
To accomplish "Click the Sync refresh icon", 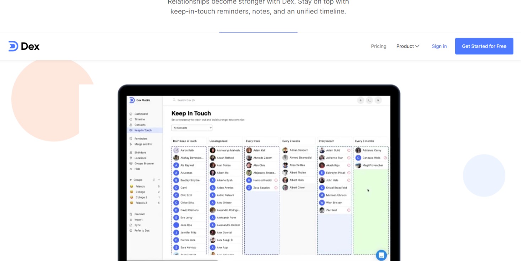I will [x=131, y=225].
